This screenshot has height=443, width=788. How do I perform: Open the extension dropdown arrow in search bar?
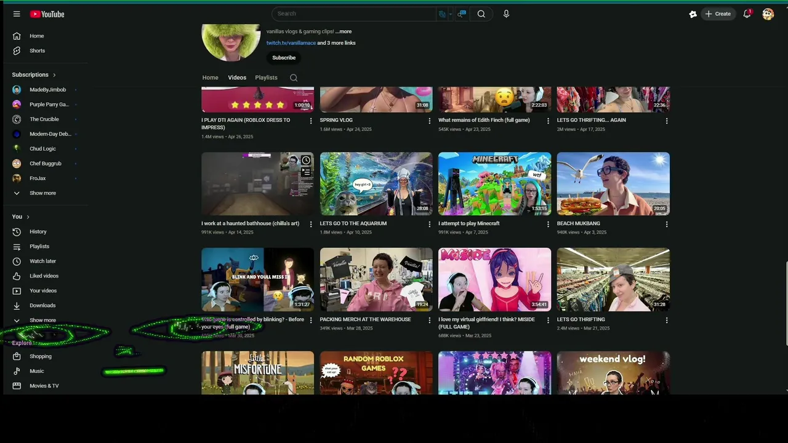[450, 14]
